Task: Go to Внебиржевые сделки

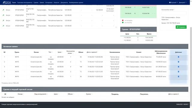Action: (x=76, y=2)
